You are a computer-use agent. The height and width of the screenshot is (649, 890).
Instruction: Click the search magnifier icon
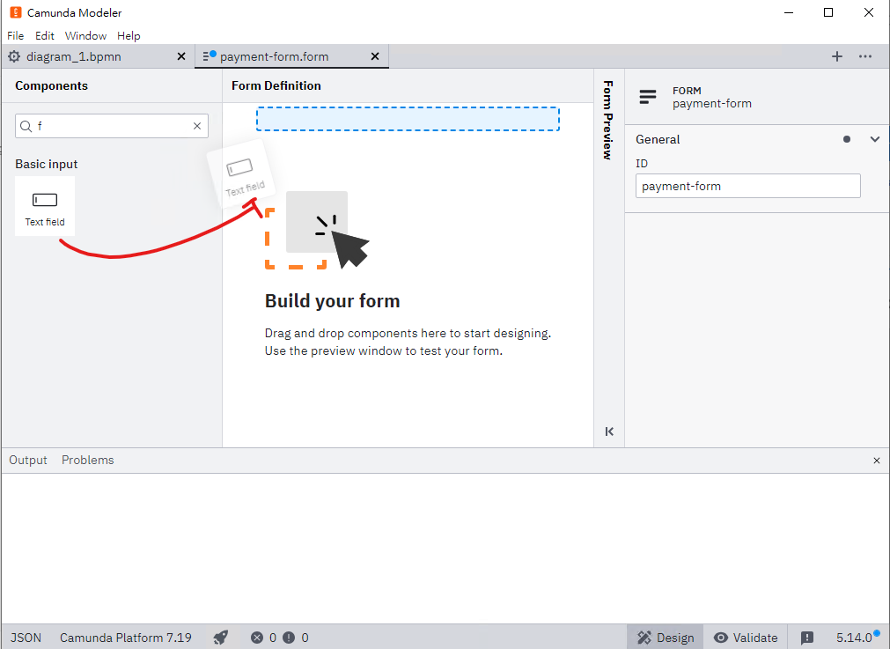click(26, 126)
